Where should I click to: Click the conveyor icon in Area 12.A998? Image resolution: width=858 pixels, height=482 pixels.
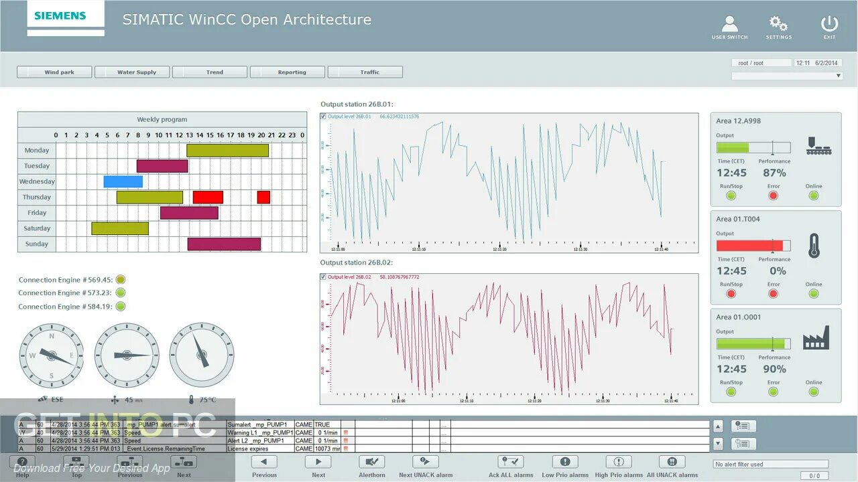[818, 147]
